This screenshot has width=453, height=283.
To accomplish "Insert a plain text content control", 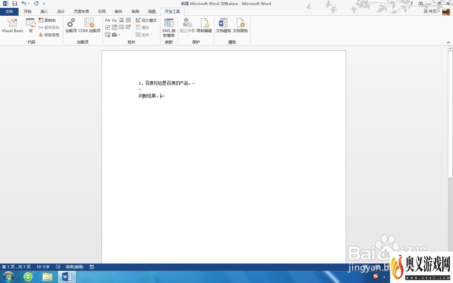I will [115, 20].
